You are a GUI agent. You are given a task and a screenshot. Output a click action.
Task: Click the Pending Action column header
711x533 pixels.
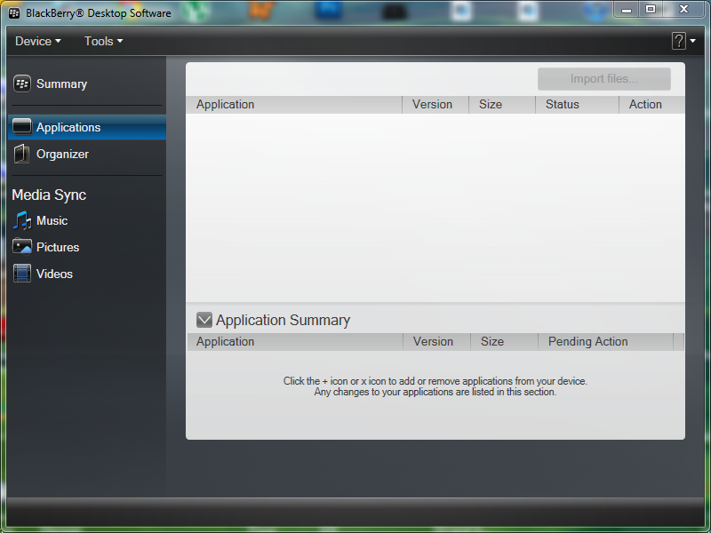click(606, 342)
